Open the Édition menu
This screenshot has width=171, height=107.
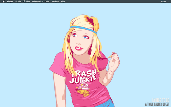pyautogui.click(x=27, y=1)
